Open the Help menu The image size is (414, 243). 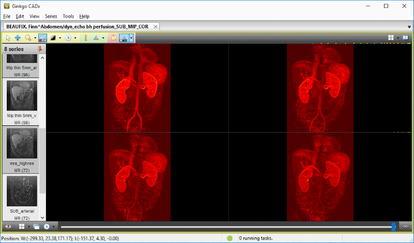pos(84,17)
